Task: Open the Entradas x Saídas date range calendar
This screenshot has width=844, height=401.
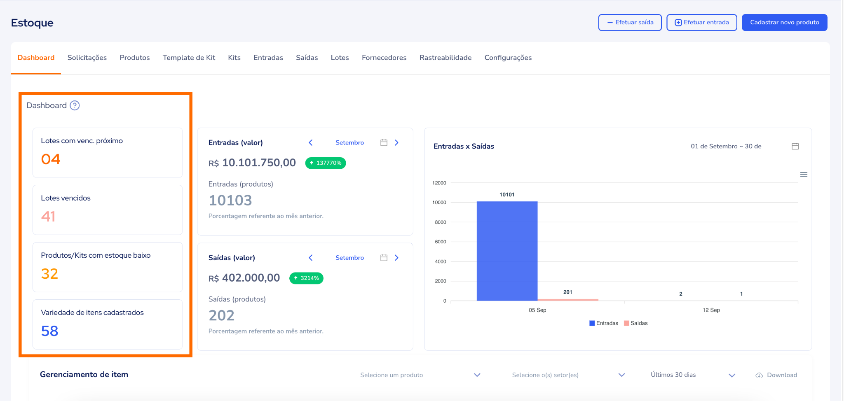Action: [x=795, y=146]
